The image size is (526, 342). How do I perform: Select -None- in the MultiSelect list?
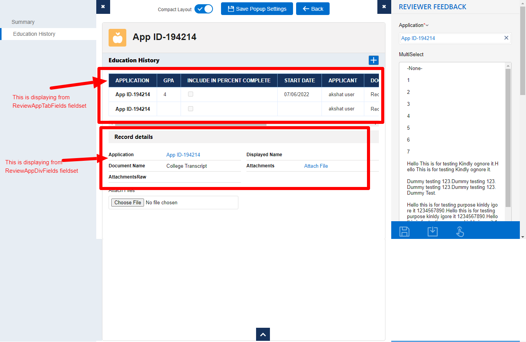tap(415, 68)
